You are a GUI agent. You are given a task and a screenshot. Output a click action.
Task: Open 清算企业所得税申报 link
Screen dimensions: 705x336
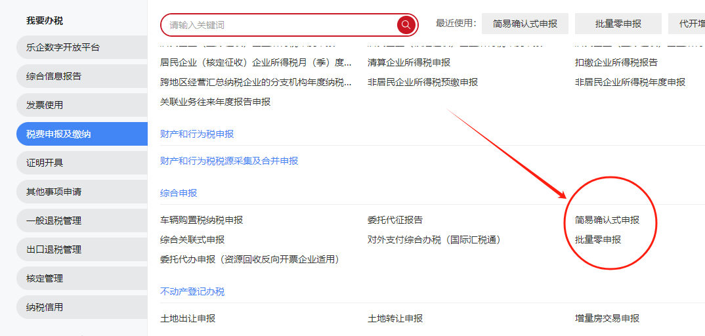click(409, 62)
